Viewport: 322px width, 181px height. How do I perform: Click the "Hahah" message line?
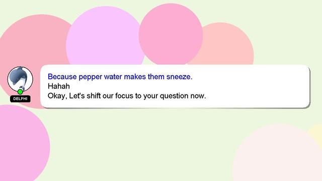59,86
